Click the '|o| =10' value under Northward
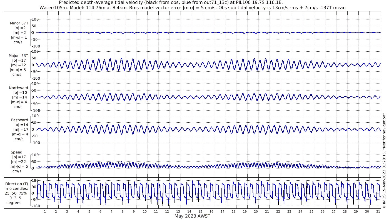The image size is (389, 222). click(x=20, y=92)
